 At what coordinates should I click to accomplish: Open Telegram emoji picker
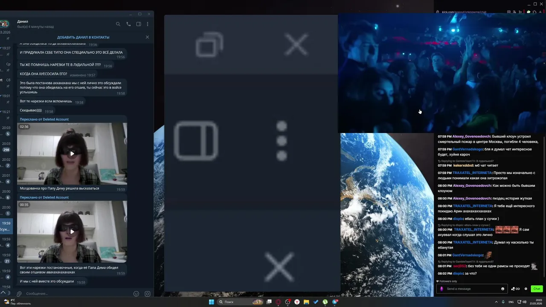click(136, 294)
